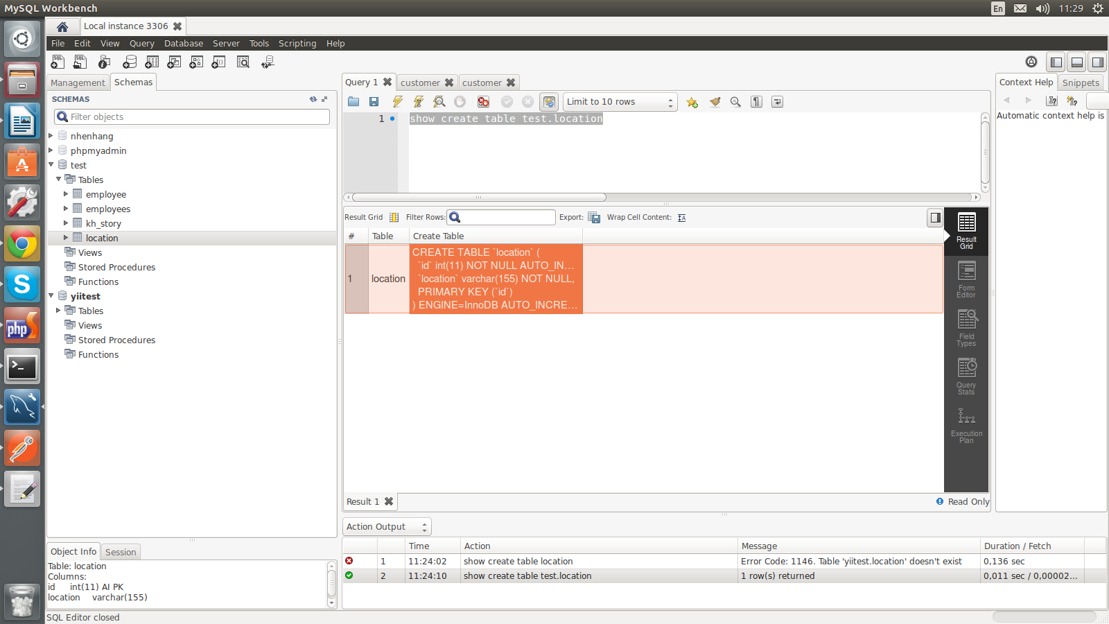Expand the phpmyadmin schema
This screenshot has height=624, width=1109.
pos(51,150)
